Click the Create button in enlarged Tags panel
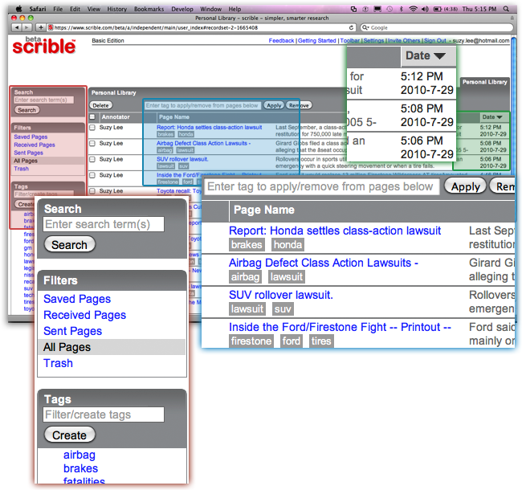 (x=70, y=435)
